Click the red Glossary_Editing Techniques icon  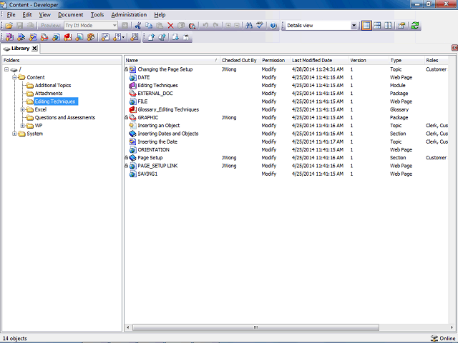132,109
